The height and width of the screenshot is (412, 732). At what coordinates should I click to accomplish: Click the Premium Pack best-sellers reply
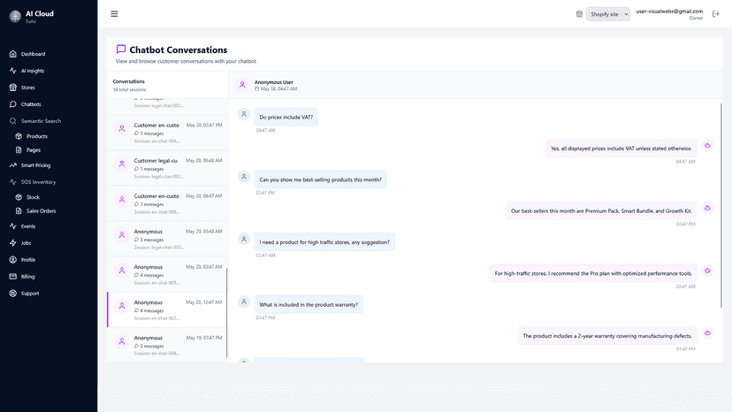point(601,211)
